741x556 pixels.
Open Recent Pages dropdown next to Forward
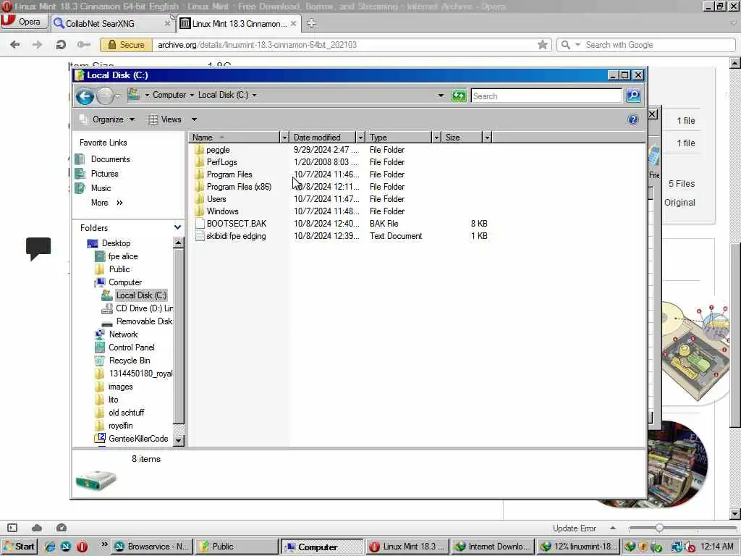pos(118,96)
